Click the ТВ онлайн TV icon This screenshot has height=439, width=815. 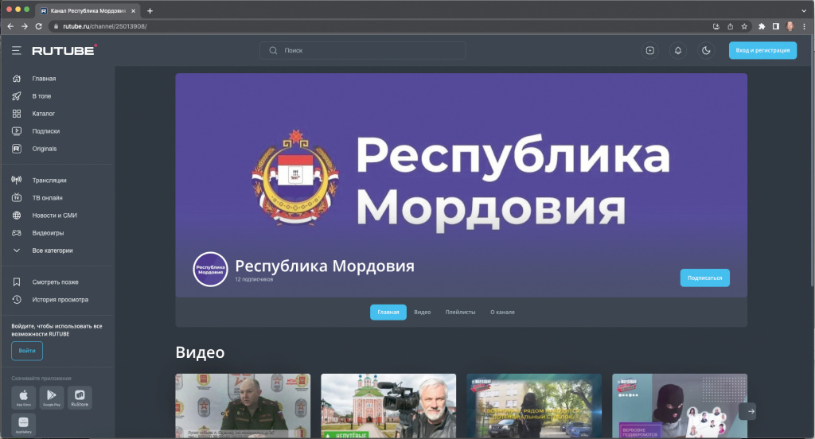pyautogui.click(x=17, y=197)
